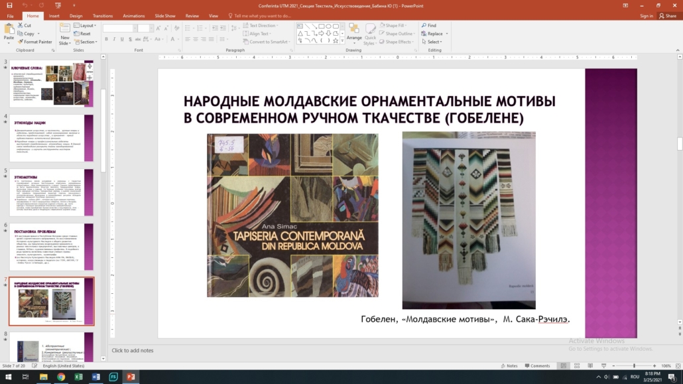Open the Select dropdown in Editing group

pyautogui.click(x=432, y=42)
